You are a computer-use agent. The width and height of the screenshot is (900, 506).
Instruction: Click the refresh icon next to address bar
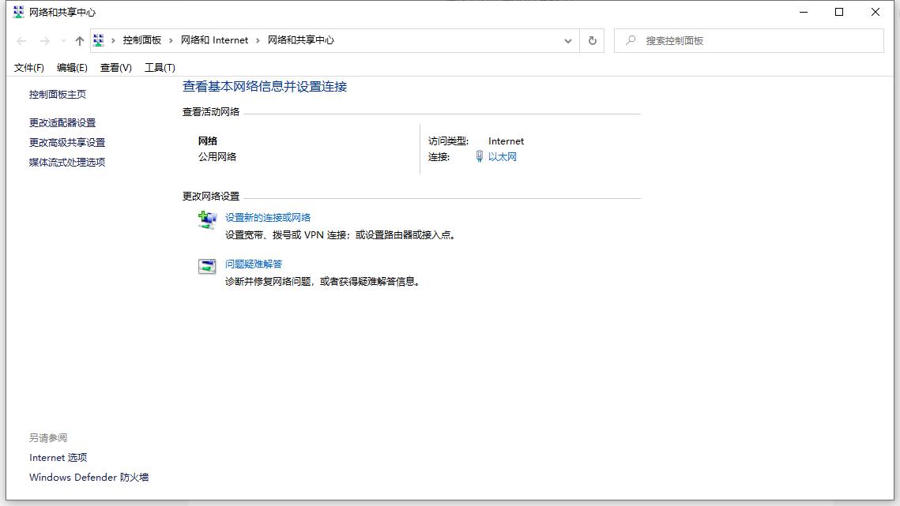coord(592,40)
